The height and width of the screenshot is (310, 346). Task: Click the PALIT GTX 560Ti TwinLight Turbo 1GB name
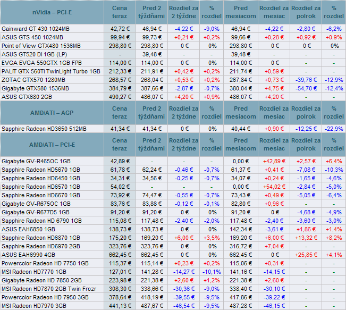pyautogui.click(x=50, y=71)
